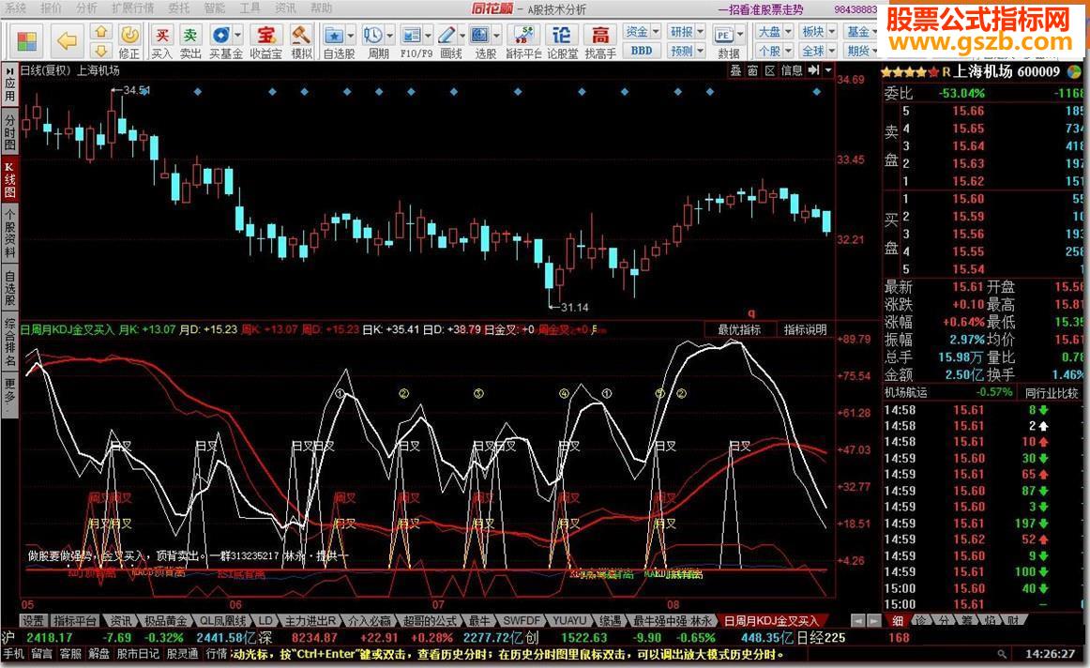1090x668 pixels.
Task: Go back with the yellow left arrow
Action: 68,41
